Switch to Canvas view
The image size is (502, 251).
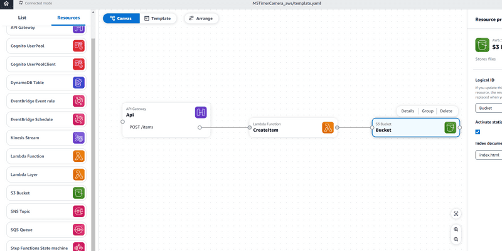121,18
